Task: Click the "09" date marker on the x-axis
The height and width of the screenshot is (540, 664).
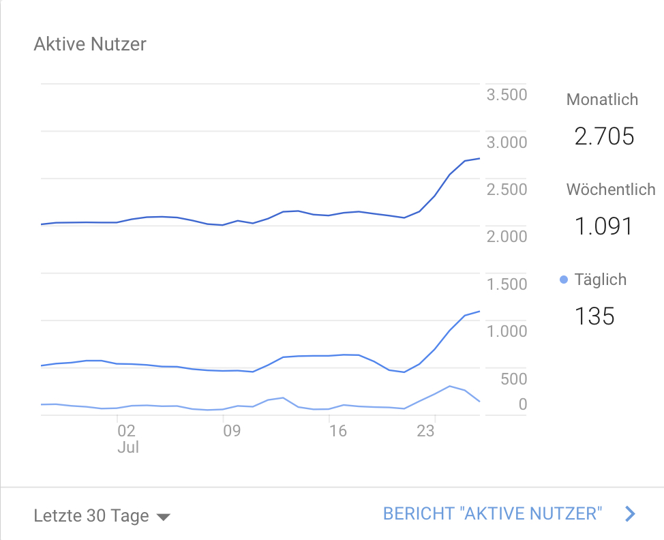Action: coord(232,431)
